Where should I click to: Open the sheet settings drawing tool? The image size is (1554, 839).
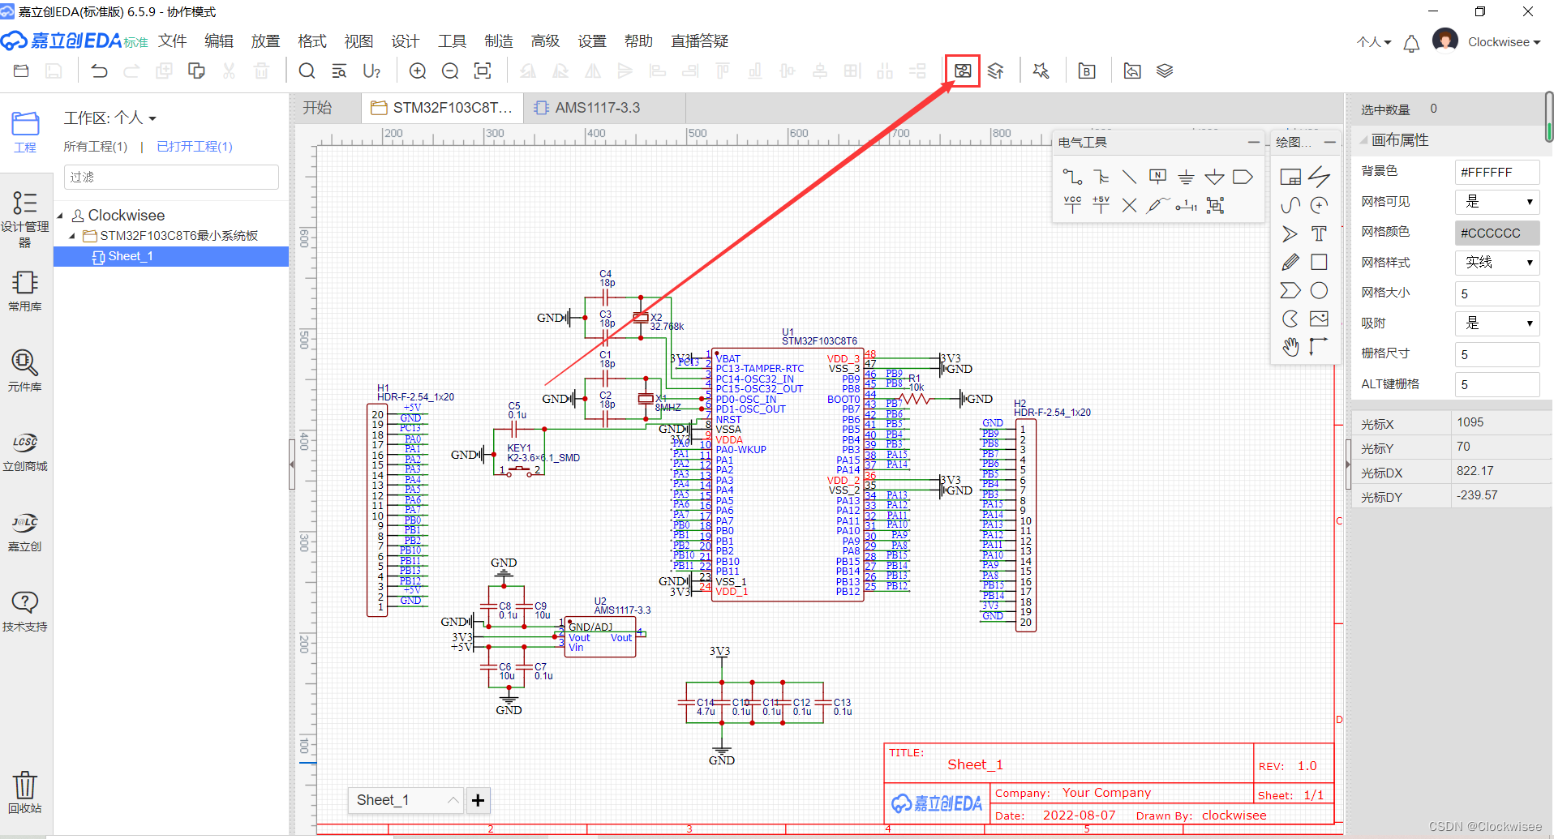[1290, 177]
